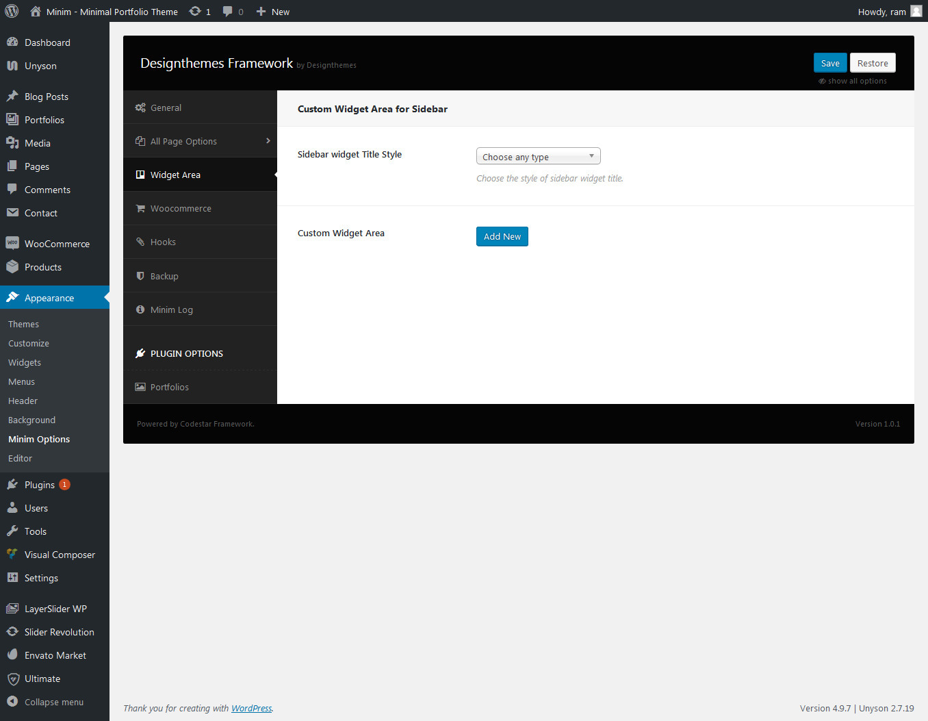928x721 pixels.
Task: Click the Media library icon
Action: (12, 142)
